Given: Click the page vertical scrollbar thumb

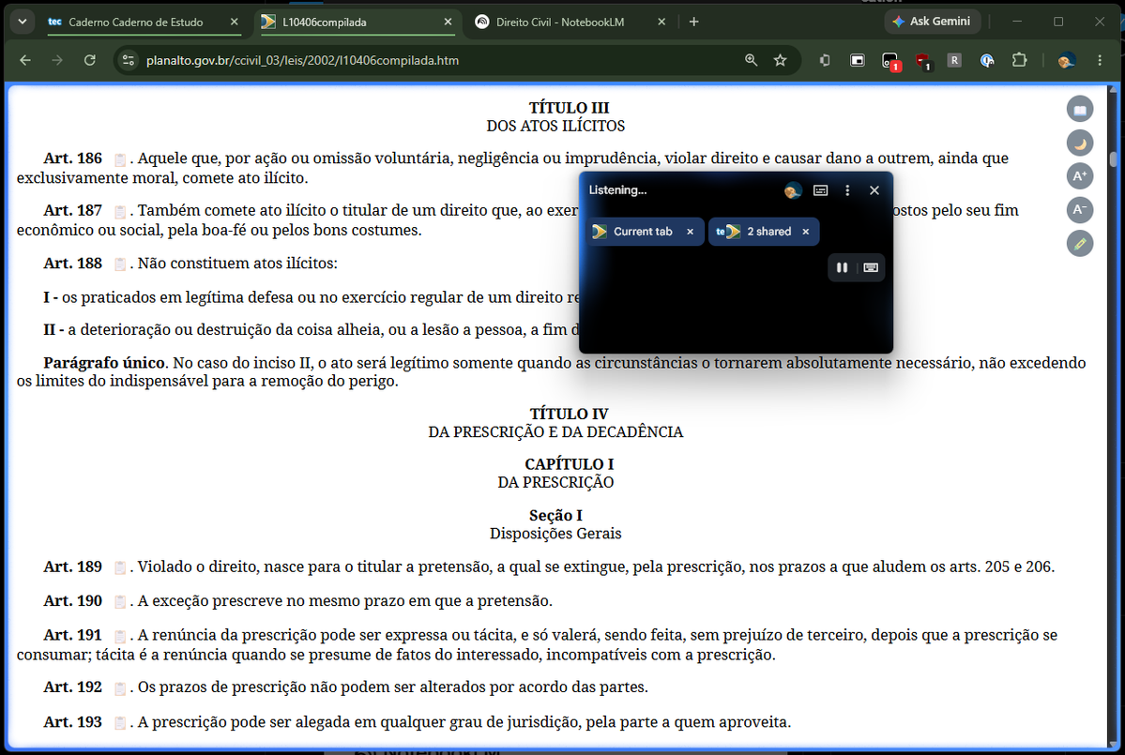Looking at the screenshot, I should (x=1113, y=159).
